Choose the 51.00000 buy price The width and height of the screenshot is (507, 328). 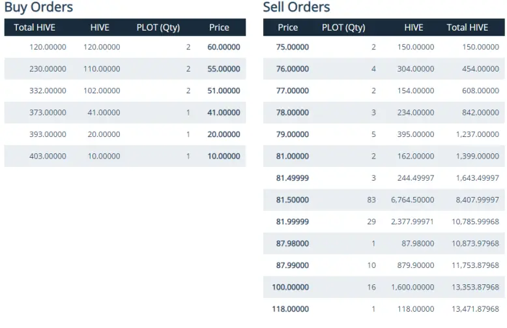click(x=224, y=91)
